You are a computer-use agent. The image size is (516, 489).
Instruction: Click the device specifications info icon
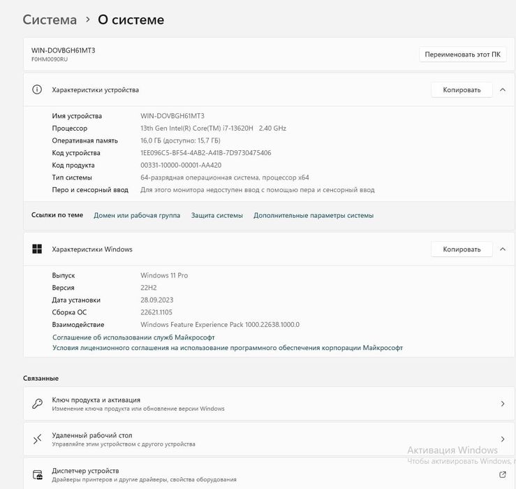pos(37,89)
